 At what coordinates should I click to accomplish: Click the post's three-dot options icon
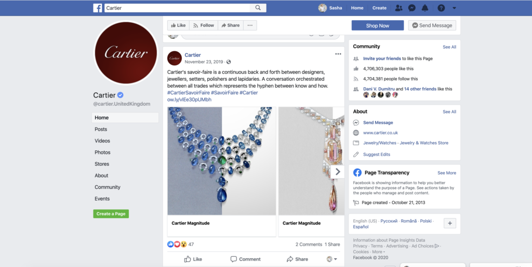click(338, 54)
